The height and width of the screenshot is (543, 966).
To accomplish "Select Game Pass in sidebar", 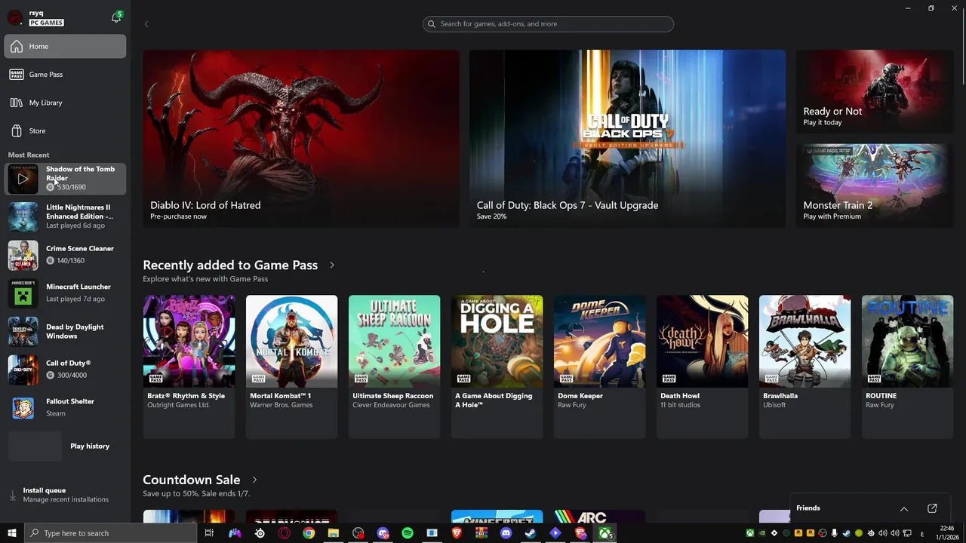I will [x=65, y=75].
